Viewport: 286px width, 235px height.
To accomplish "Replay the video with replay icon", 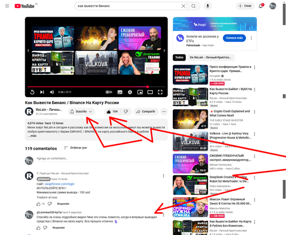I will click(32, 92).
